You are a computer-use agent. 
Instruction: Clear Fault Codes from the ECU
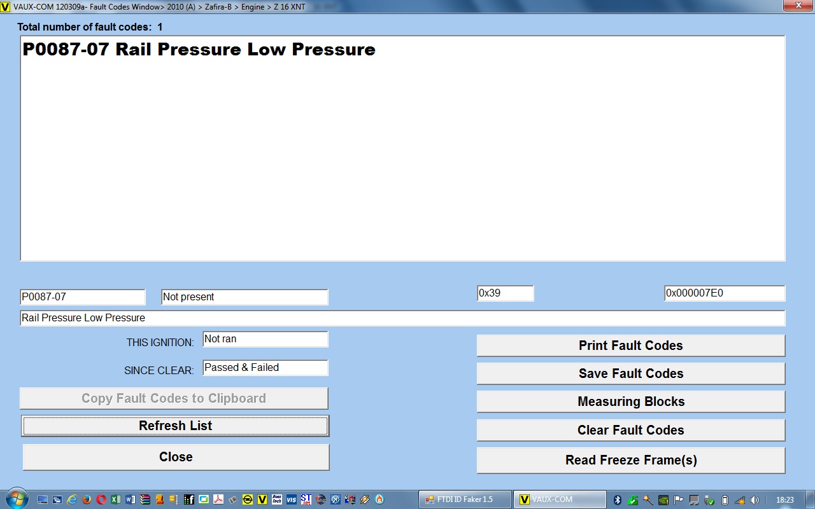point(630,430)
